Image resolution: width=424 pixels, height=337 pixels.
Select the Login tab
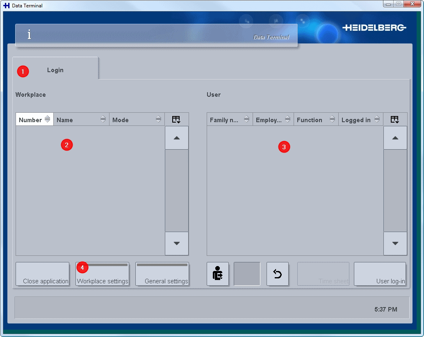click(x=55, y=70)
